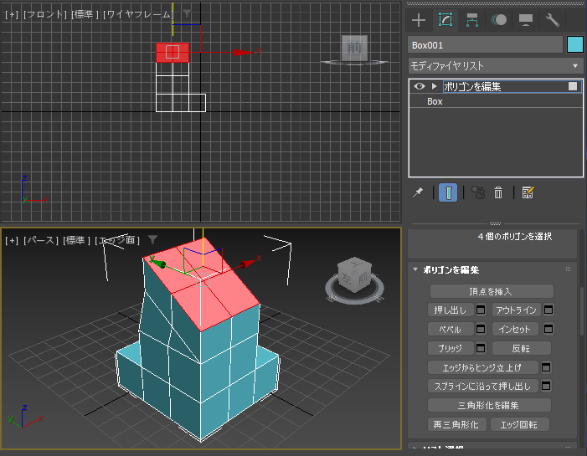Open the Motion panel tab
This screenshot has height=456, width=587.
tap(499, 20)
